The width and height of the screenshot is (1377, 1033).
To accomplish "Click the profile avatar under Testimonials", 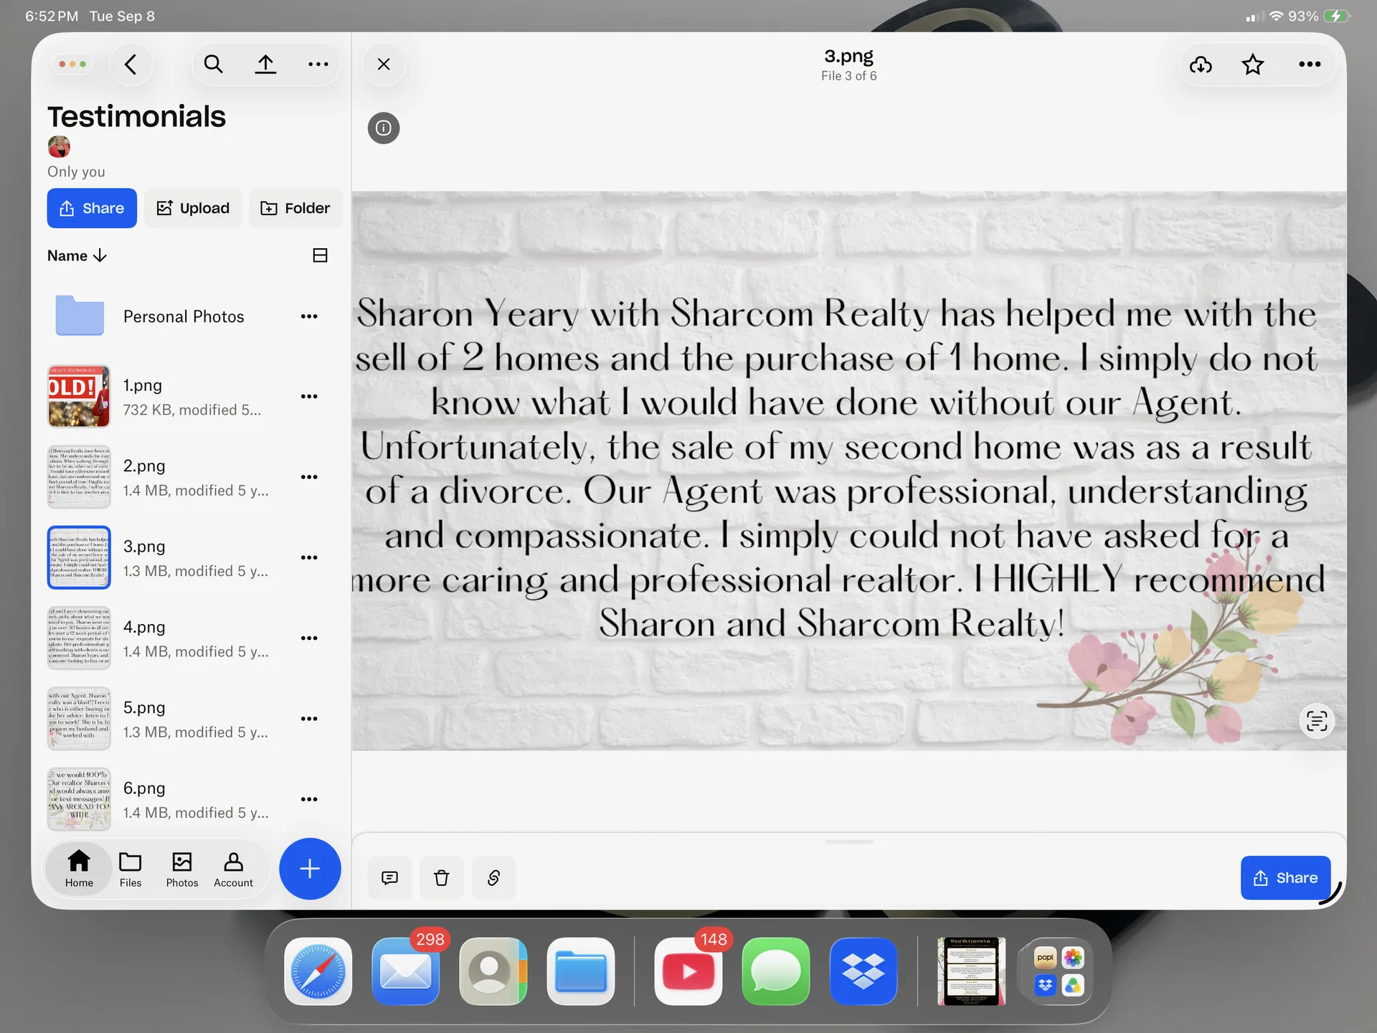I will (x=59, y=146).
